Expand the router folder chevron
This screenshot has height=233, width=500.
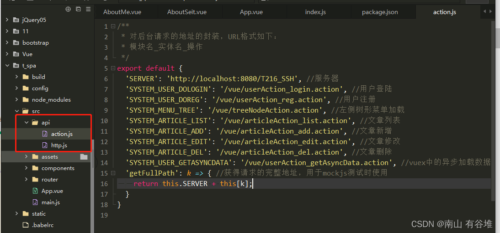pos(26,180)
